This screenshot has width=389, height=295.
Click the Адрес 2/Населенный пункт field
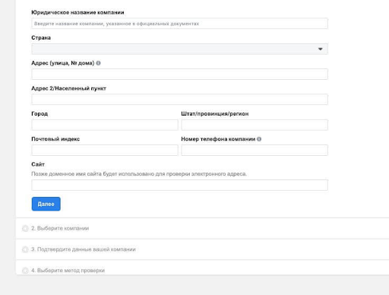click(x=179, y=100)
